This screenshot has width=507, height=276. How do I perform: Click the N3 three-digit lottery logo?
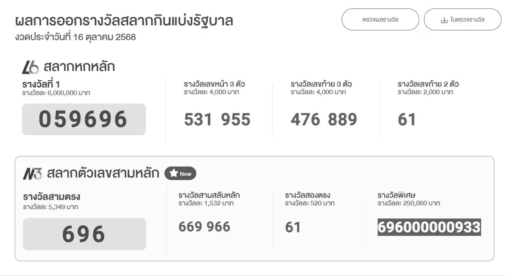tap(32, 173)
